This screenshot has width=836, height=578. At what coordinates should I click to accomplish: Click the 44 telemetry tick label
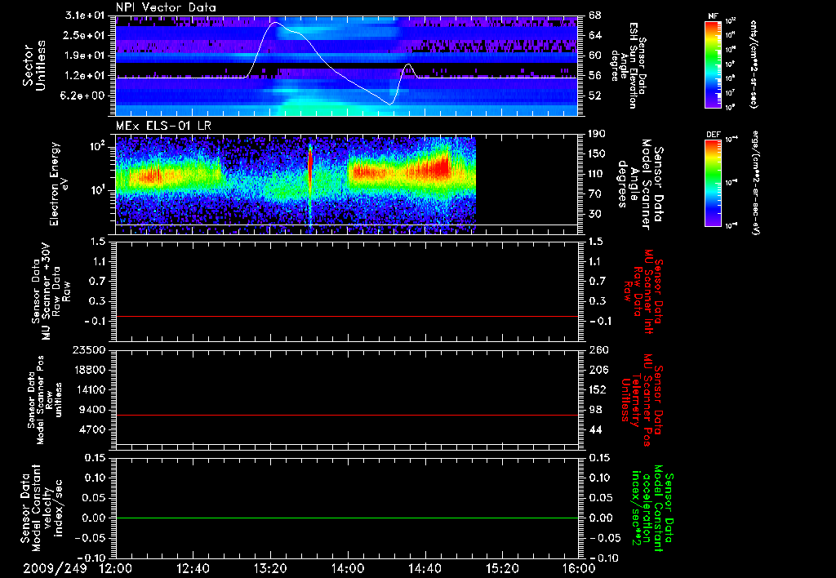(x=595, y=429)
